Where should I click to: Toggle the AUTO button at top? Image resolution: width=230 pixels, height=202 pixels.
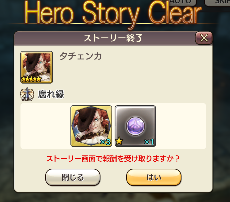181,2
